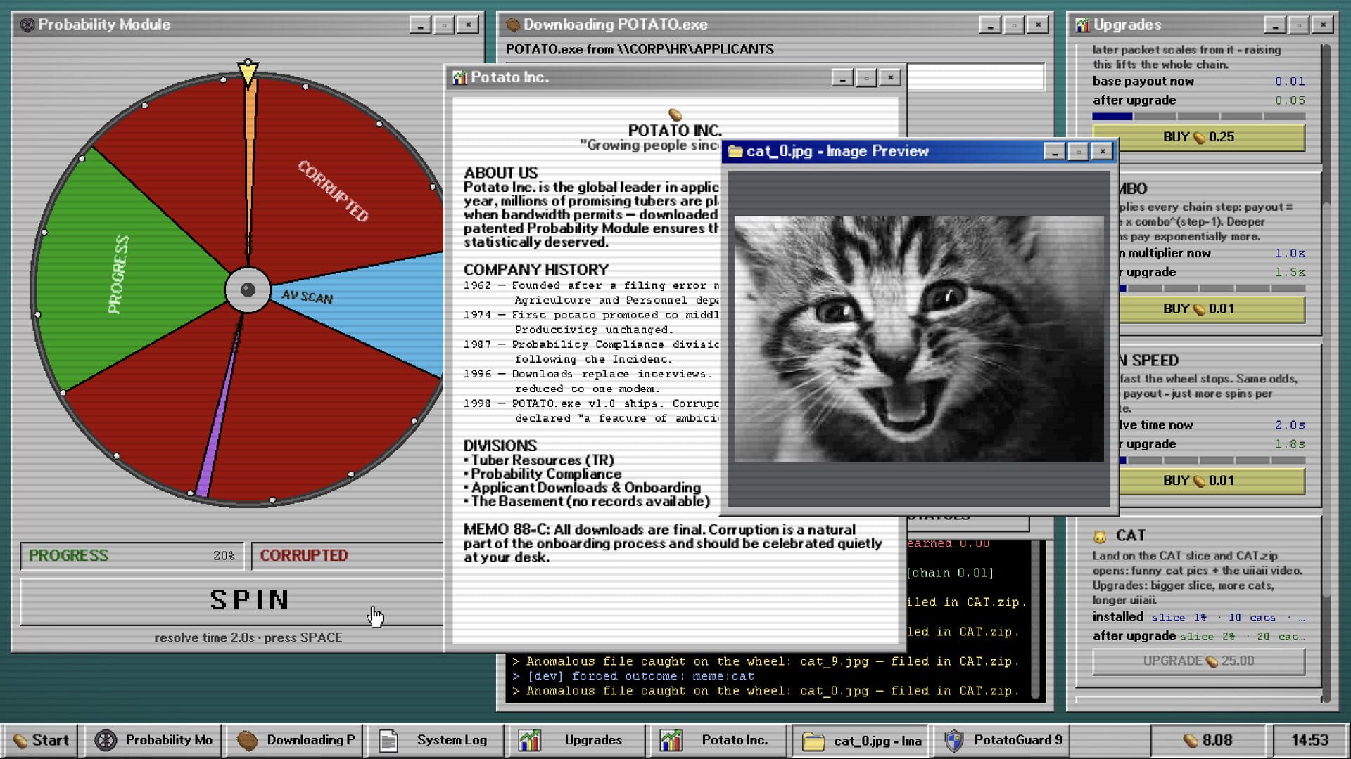
Task: Switch to Potato Inc. taskbar item
Action: [x=719, y=740]
